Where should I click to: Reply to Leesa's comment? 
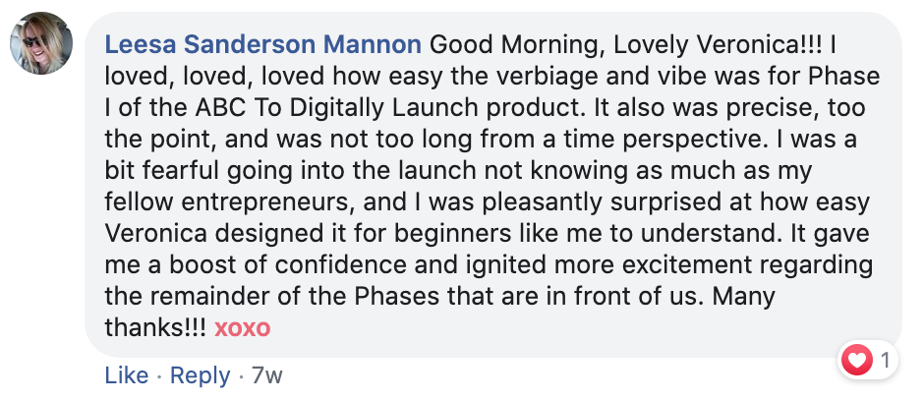[x=201, y=375]
